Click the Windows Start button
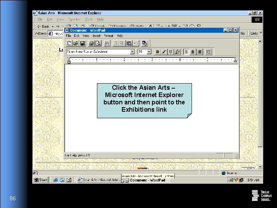This screenshot has height=208, width=277. click(40, 180)
